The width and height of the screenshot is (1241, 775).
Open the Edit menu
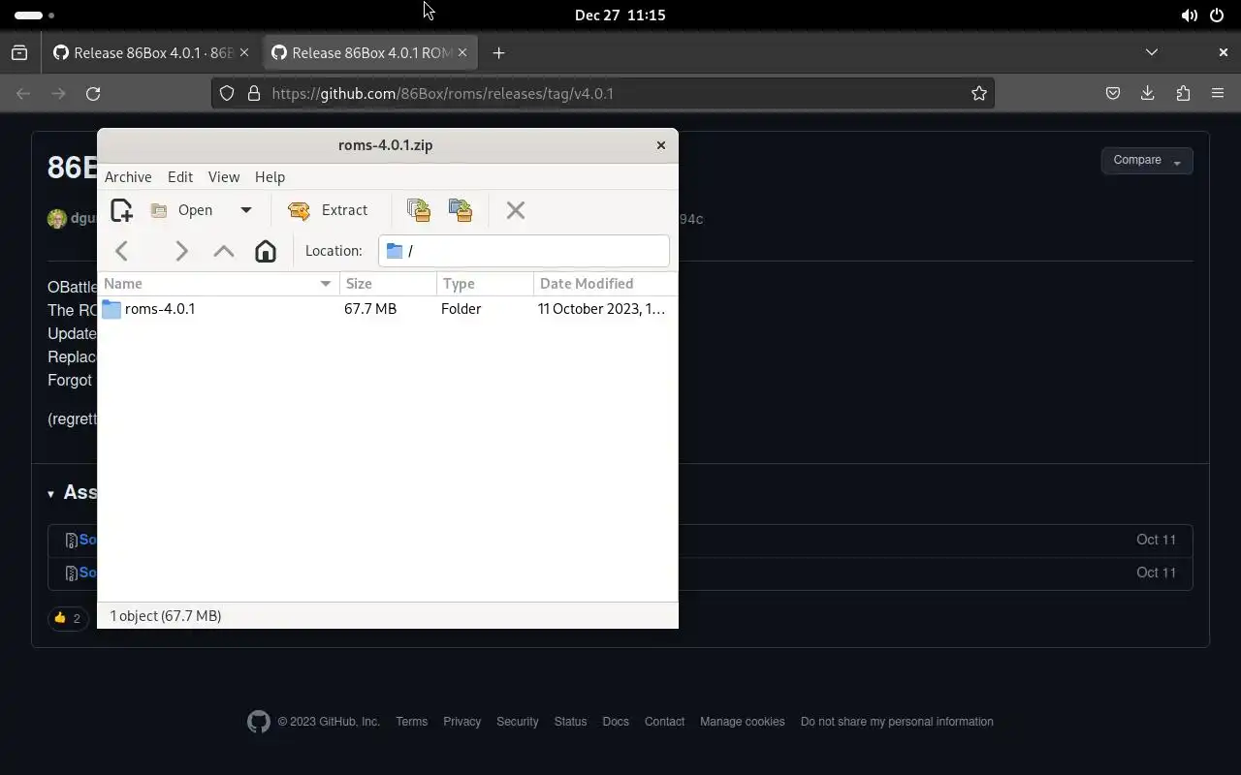180,177
